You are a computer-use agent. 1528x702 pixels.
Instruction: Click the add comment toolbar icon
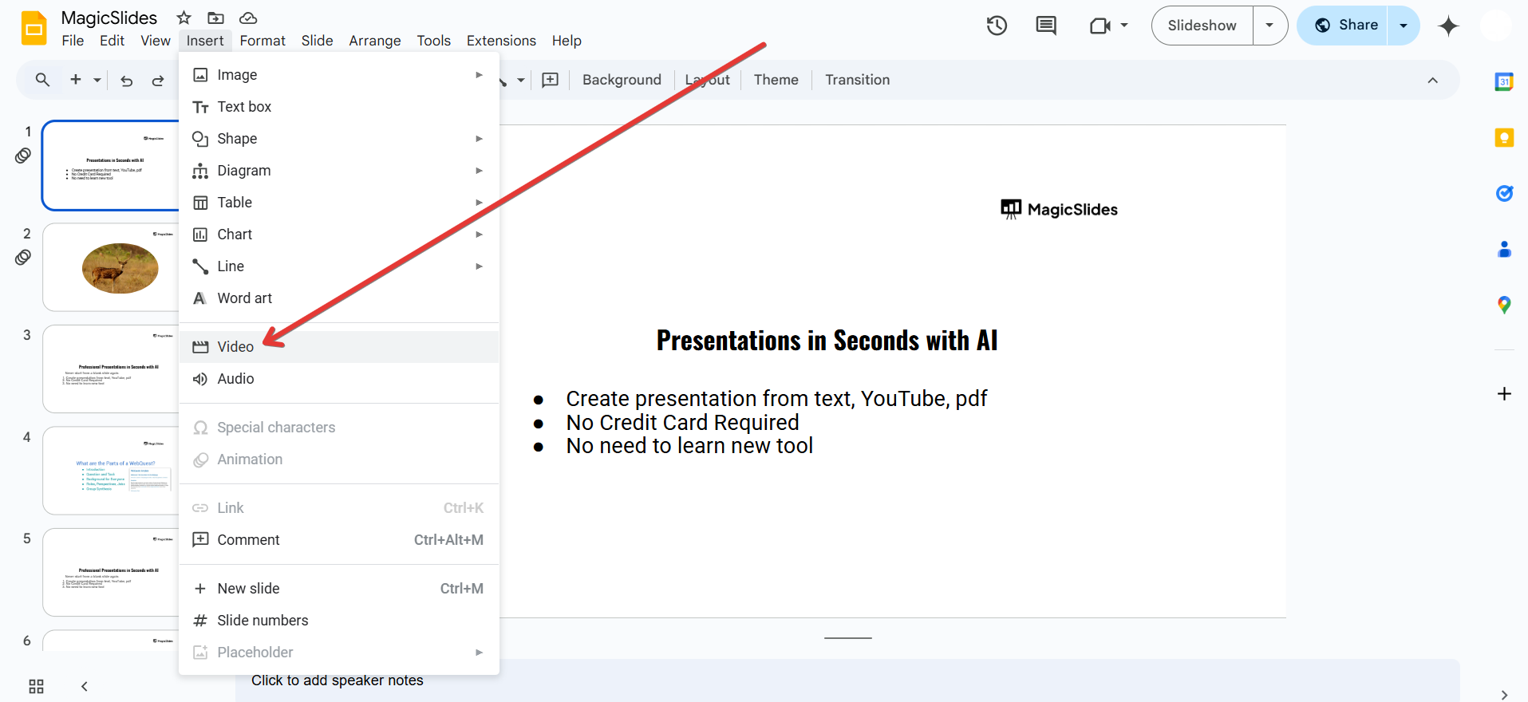[550, 80]
